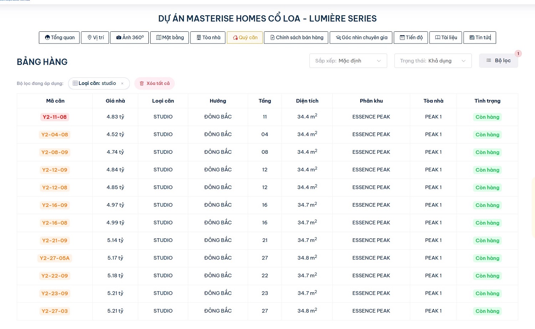Select the Quỹ căn tab
The width and height of the screenshot is (535, 329).
click(x=245, y=37)
